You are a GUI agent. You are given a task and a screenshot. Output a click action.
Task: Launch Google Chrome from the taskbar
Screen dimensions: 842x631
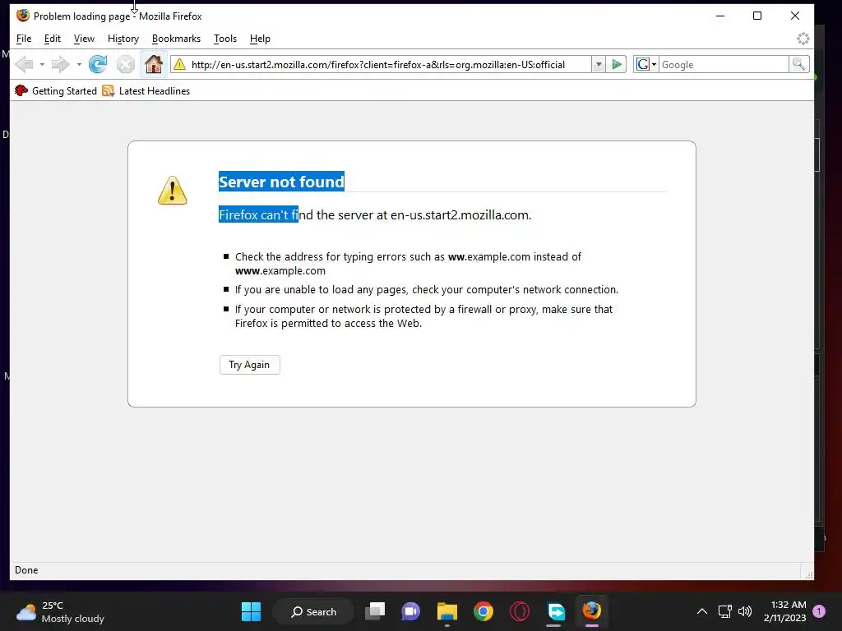pos(483,611)
